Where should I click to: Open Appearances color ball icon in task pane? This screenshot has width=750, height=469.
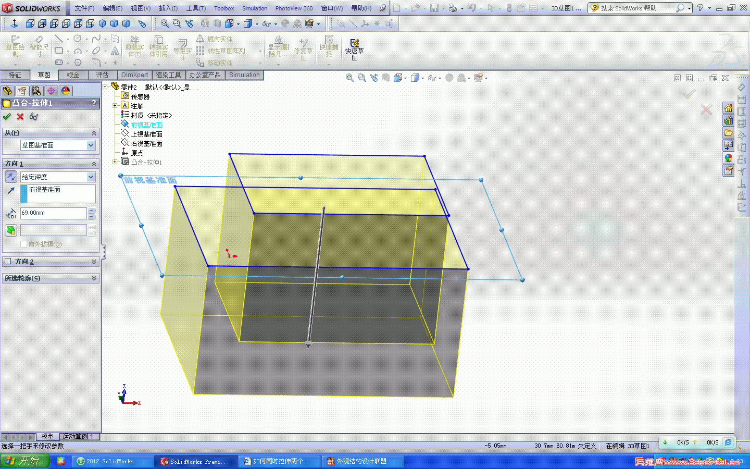pyautogui.click(x=728, y=158)
